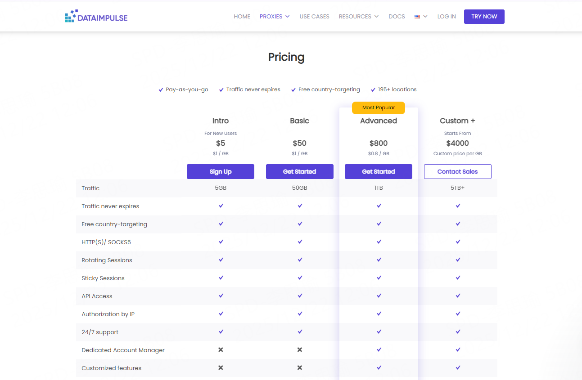This screenshot has width=582, height=380.
Task: Expand the Proxies dropdown menu
Action: (274, 17)
